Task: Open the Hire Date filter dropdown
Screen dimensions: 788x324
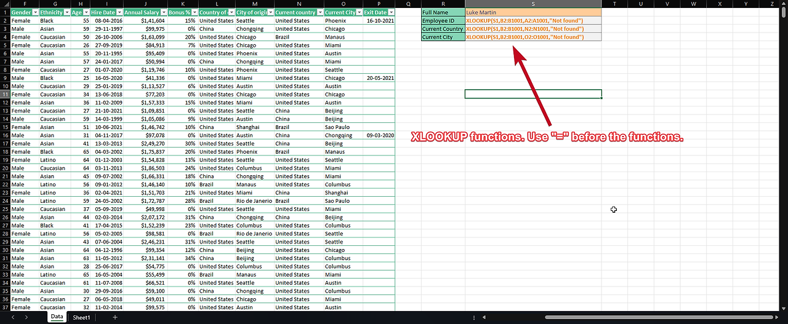Action: [x=118, y=12]
